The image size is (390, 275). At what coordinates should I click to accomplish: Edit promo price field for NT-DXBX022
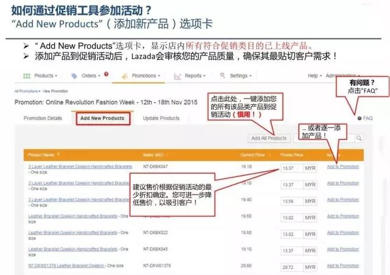coord(292,234)
